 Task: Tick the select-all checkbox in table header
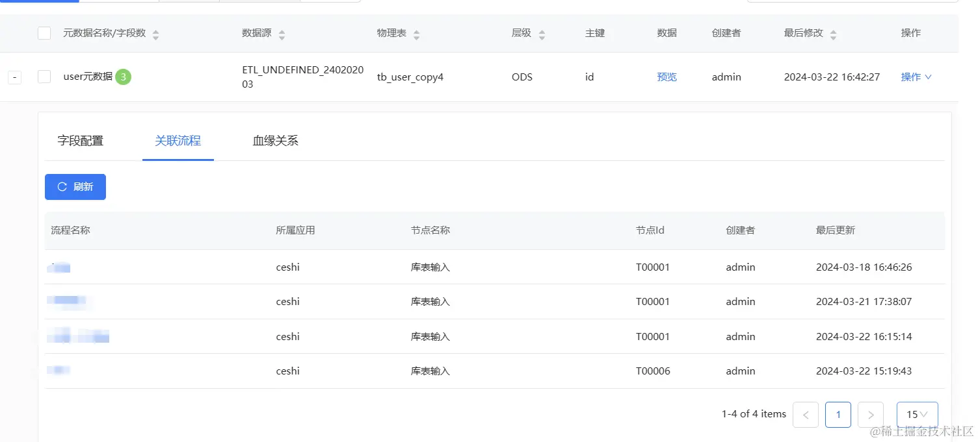coord(44,33)
